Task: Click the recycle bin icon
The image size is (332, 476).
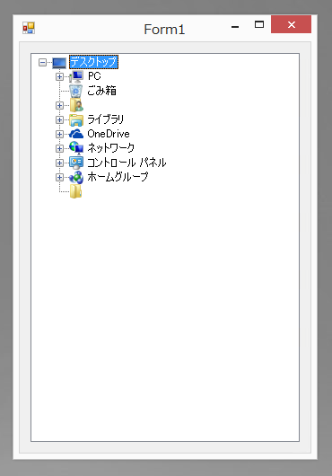Action: pyautogui.click(x=75, y=91)
